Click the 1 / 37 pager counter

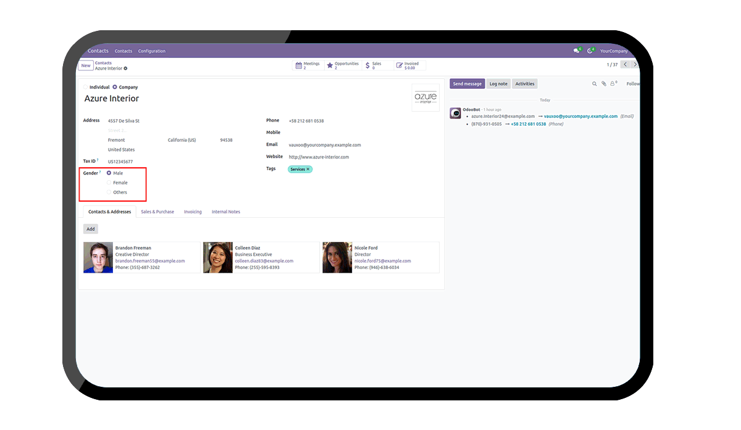(x=612, y=65)
